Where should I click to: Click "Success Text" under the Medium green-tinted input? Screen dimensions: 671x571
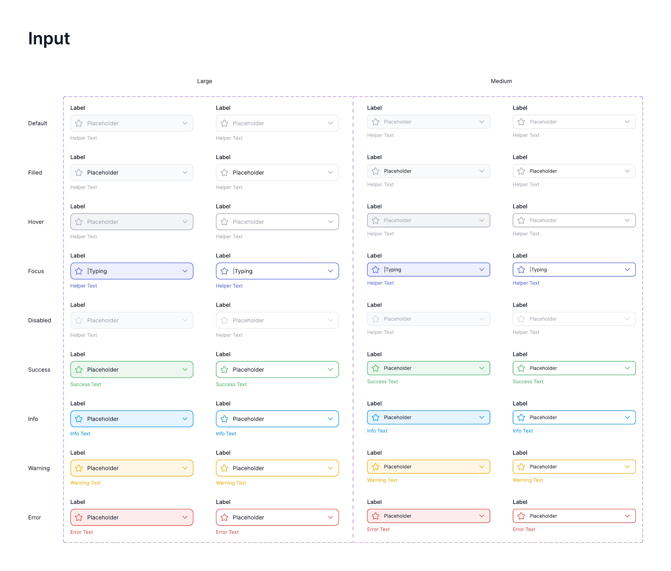click(382, 382)
